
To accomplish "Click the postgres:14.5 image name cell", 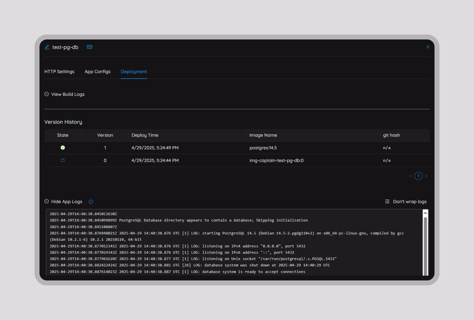I will pyautogui.click(x=263, y=148).
